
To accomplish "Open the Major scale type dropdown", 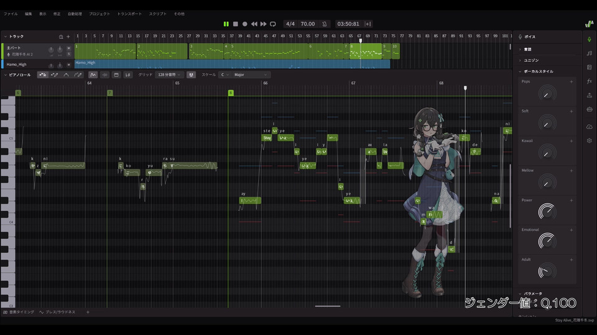I will (250, 75).
